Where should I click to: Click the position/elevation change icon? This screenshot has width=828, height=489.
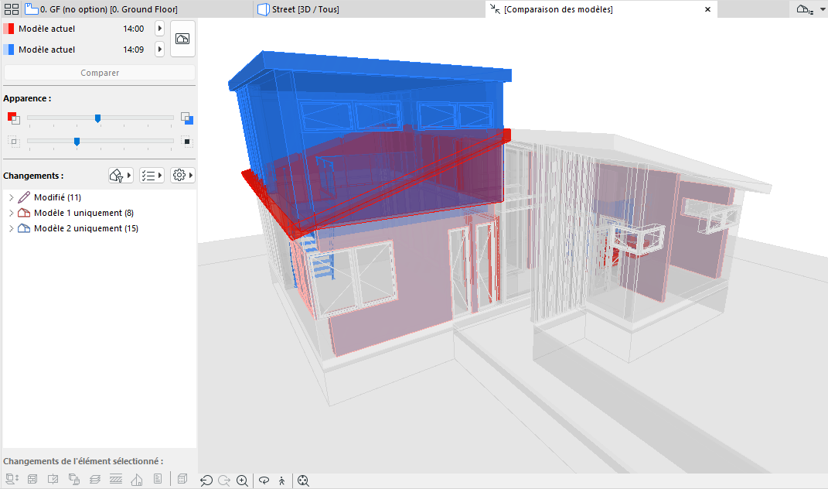[12, 479]
